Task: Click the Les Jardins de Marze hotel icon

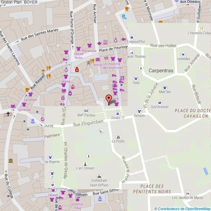Action: click(187, 193)
